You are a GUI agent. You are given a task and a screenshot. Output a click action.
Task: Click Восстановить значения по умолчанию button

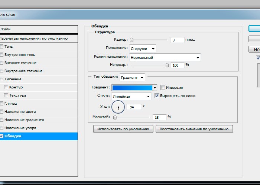click(194, 129)
